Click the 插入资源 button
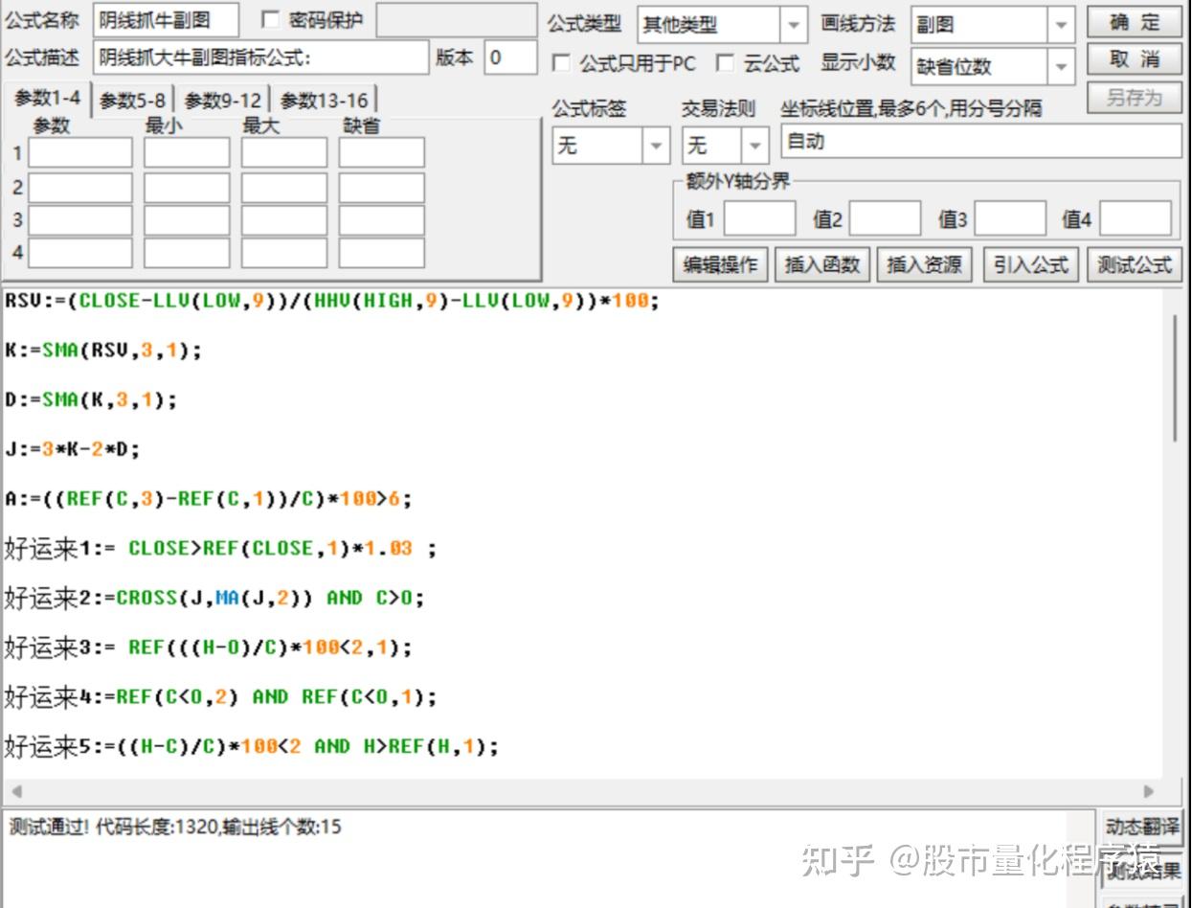 [924, 265]
